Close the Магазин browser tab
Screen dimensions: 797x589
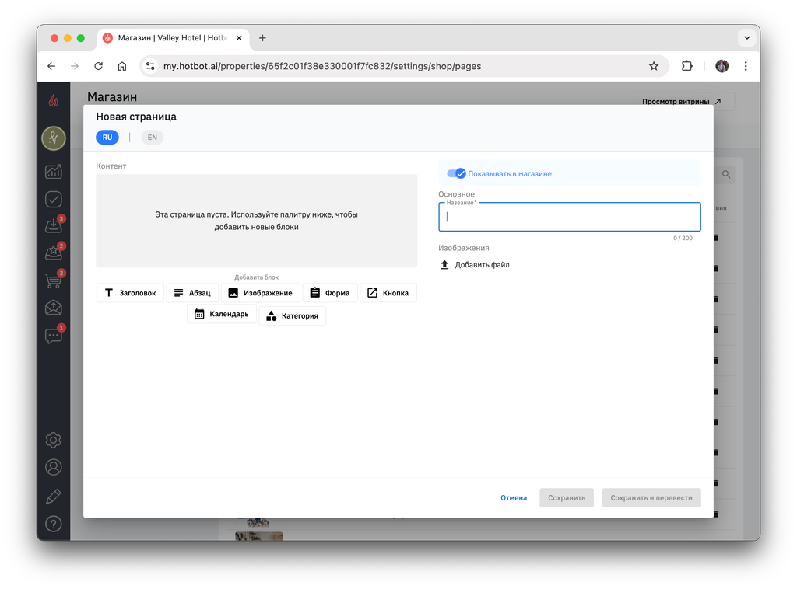pos(239,38)
